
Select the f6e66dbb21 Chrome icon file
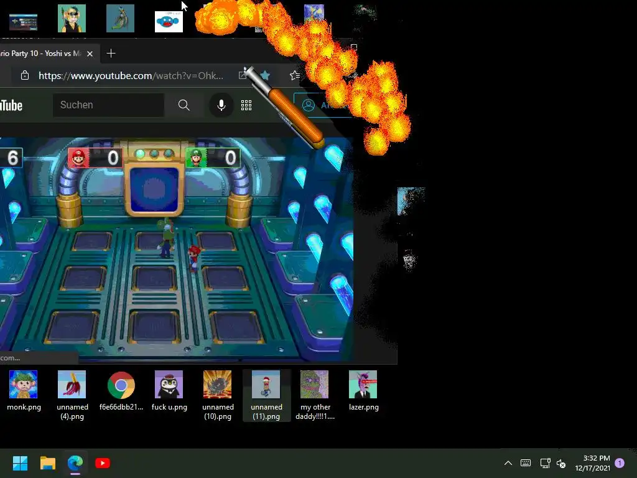(121, 391)
